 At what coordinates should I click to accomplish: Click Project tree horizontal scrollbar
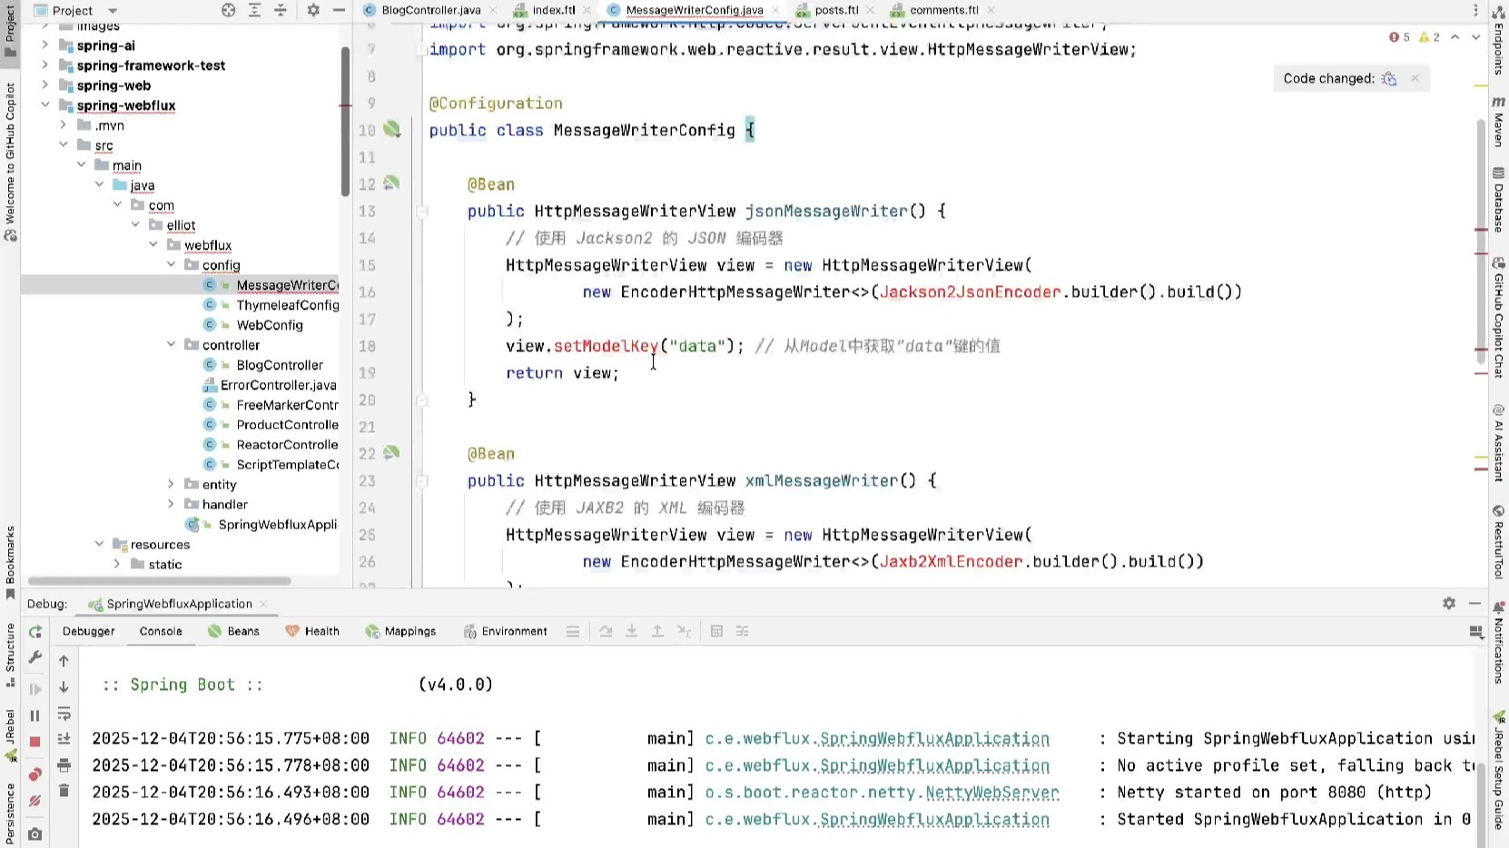coord(159,581)
